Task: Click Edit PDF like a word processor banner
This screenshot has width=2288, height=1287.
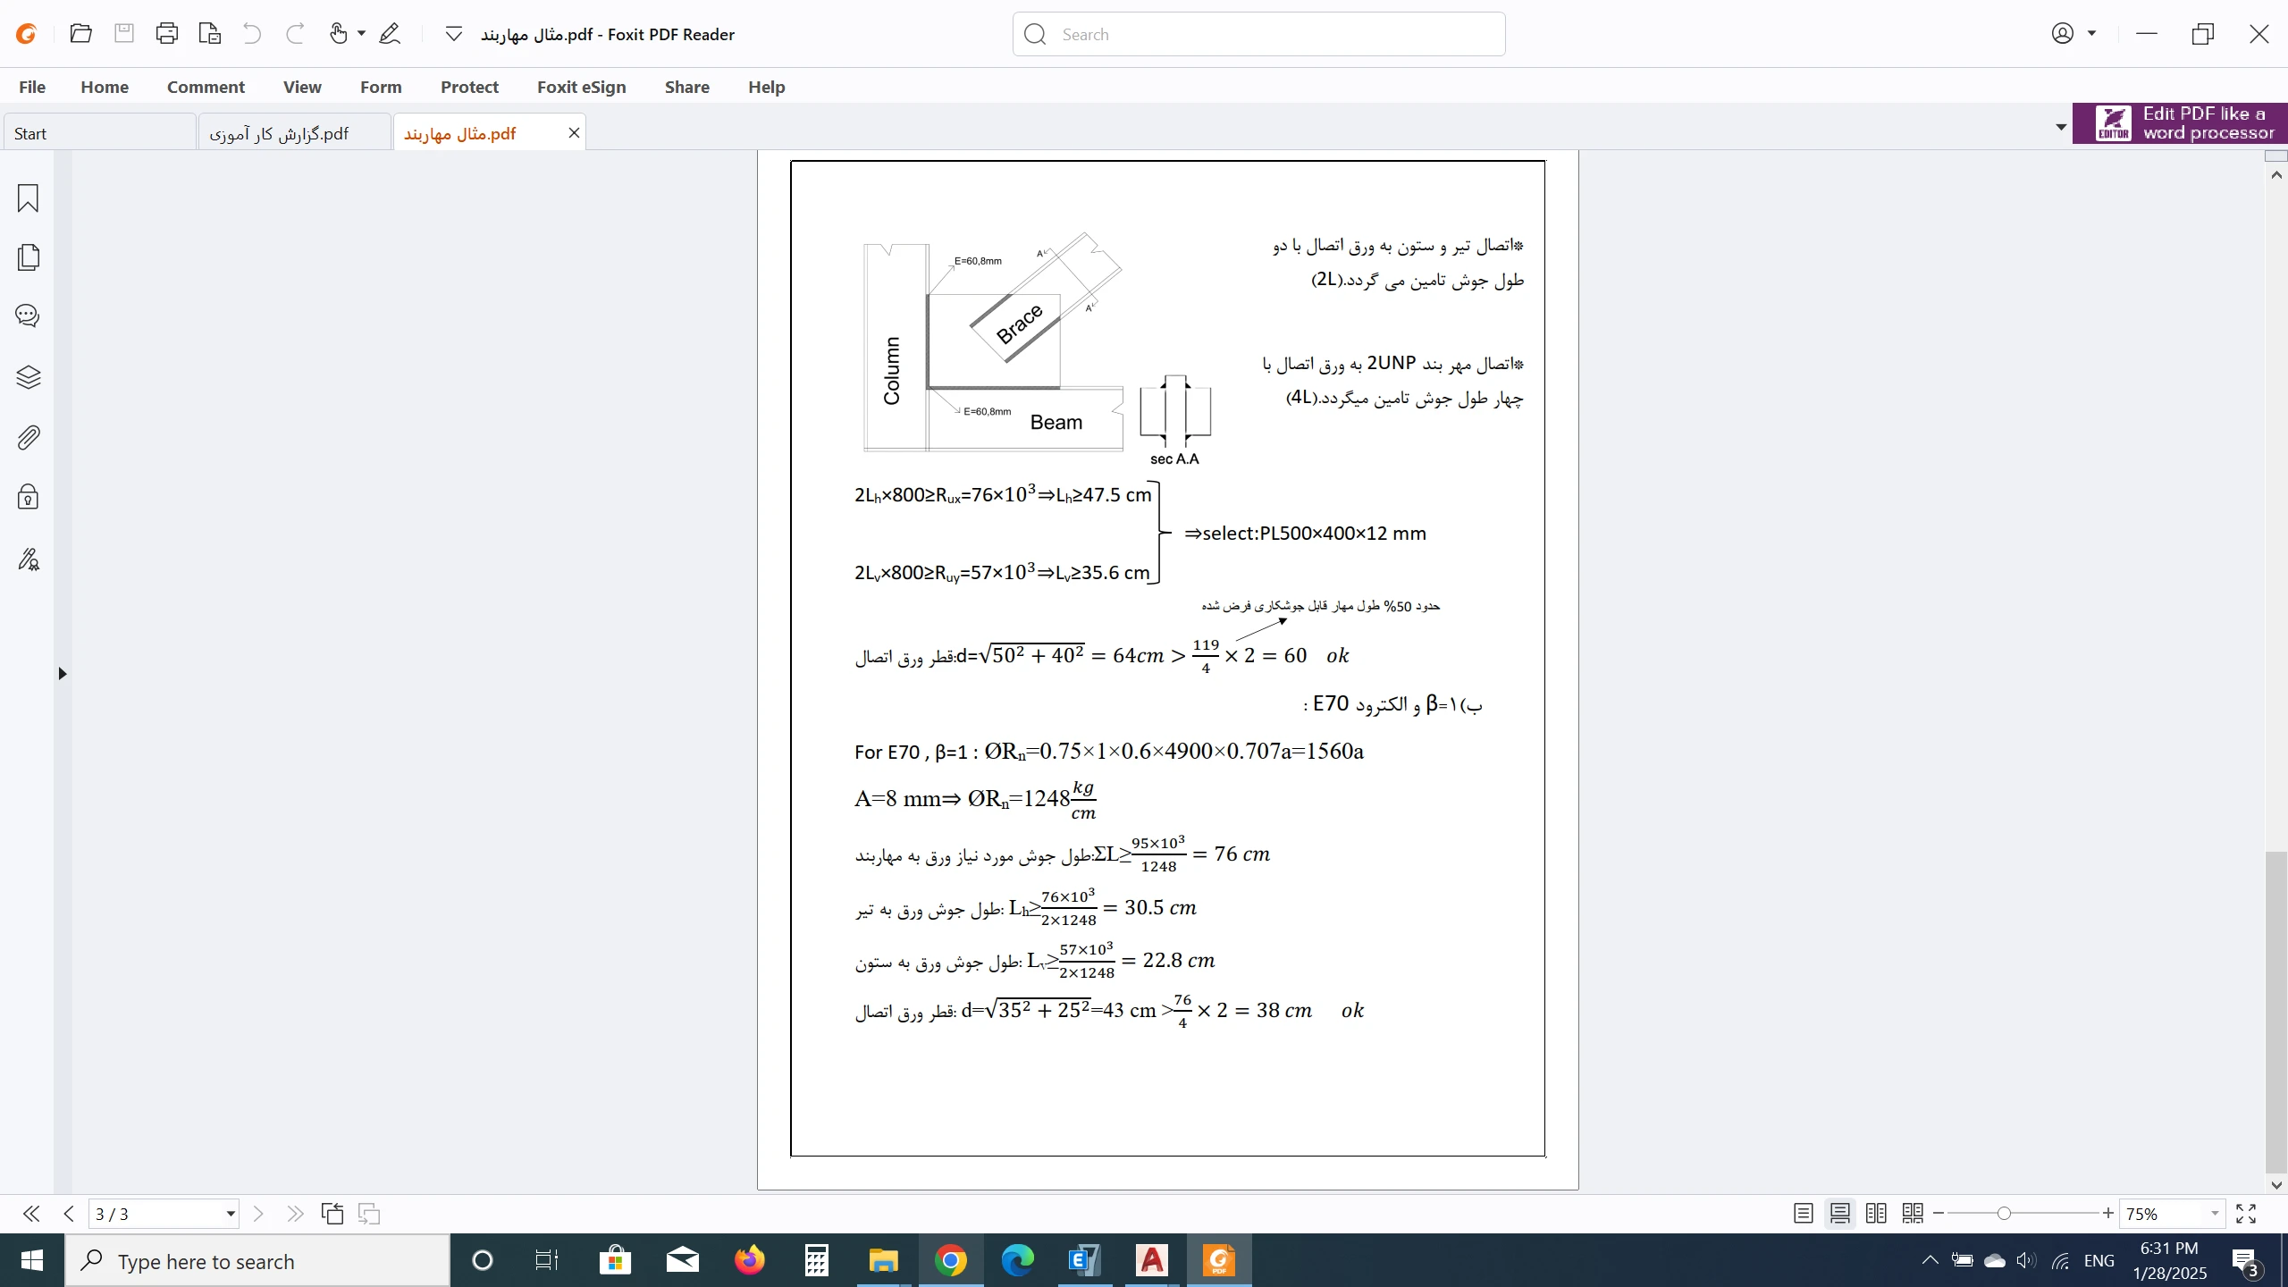Action: (2179, 123)
